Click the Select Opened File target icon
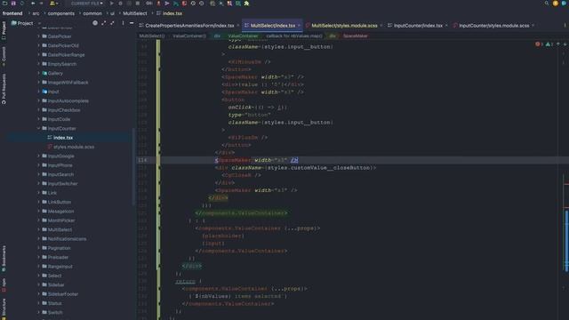The height and width of the screenshot is (320, 569). click(x=95, y=23)
